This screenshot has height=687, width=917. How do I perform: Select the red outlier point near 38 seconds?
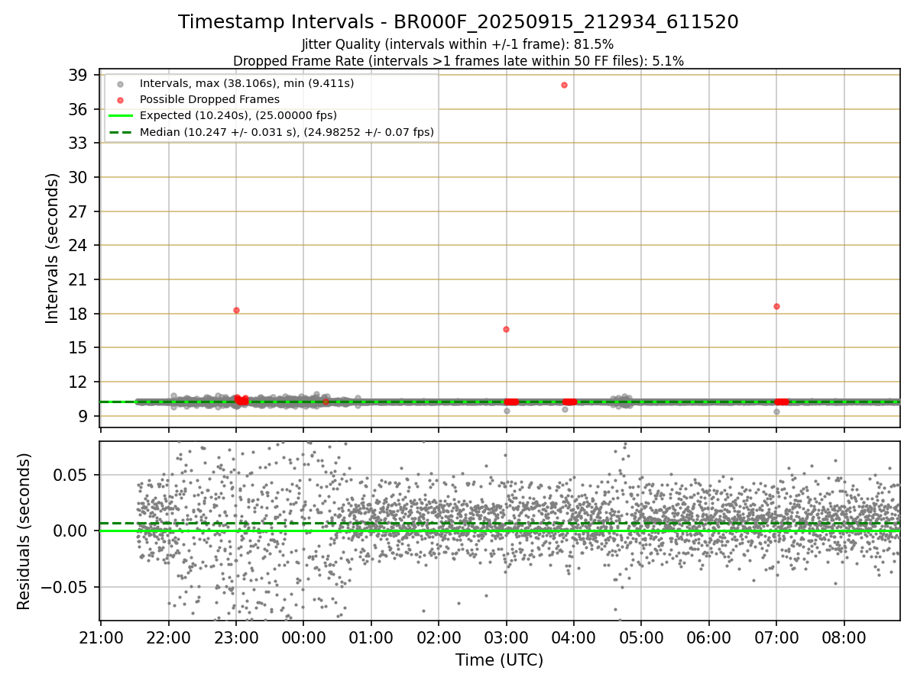click(x=564, y=85)
